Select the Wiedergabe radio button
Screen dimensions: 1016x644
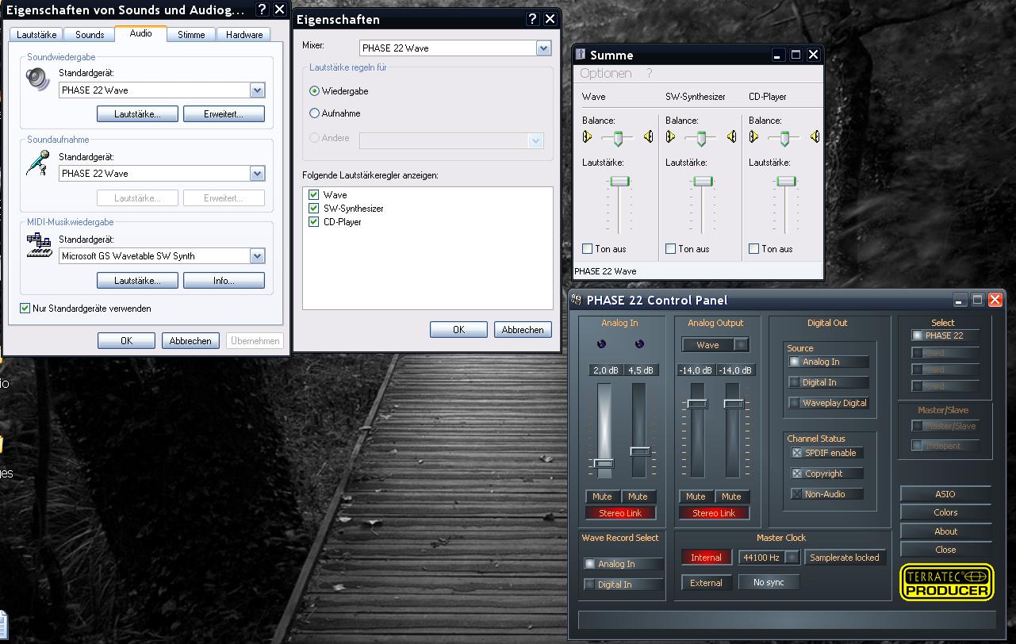tap(315, 91)
